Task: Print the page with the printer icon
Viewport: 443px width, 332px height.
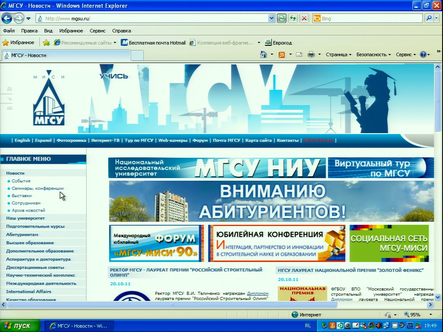Action: pyautogui.click(x=311, y=54)
